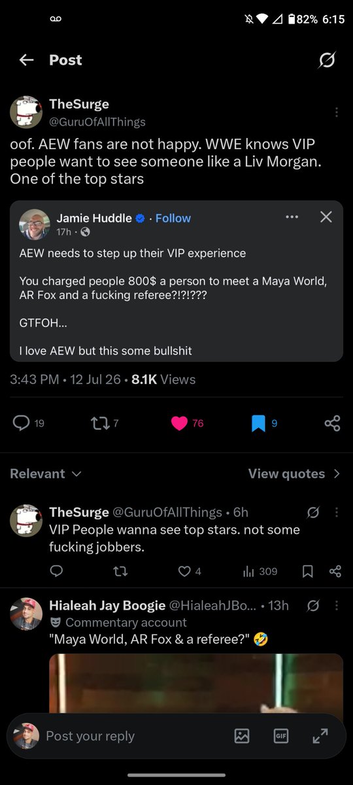Viewport: 353px width, 785px height.
Task: Open three-dot menu on TheSurge's main post
Action: [x=336, y=113]
